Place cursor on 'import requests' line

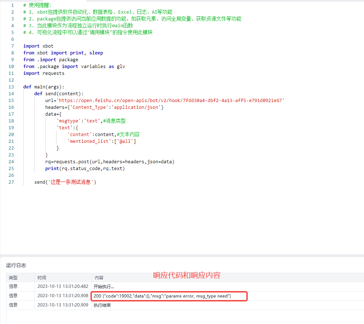pos(44,73)
